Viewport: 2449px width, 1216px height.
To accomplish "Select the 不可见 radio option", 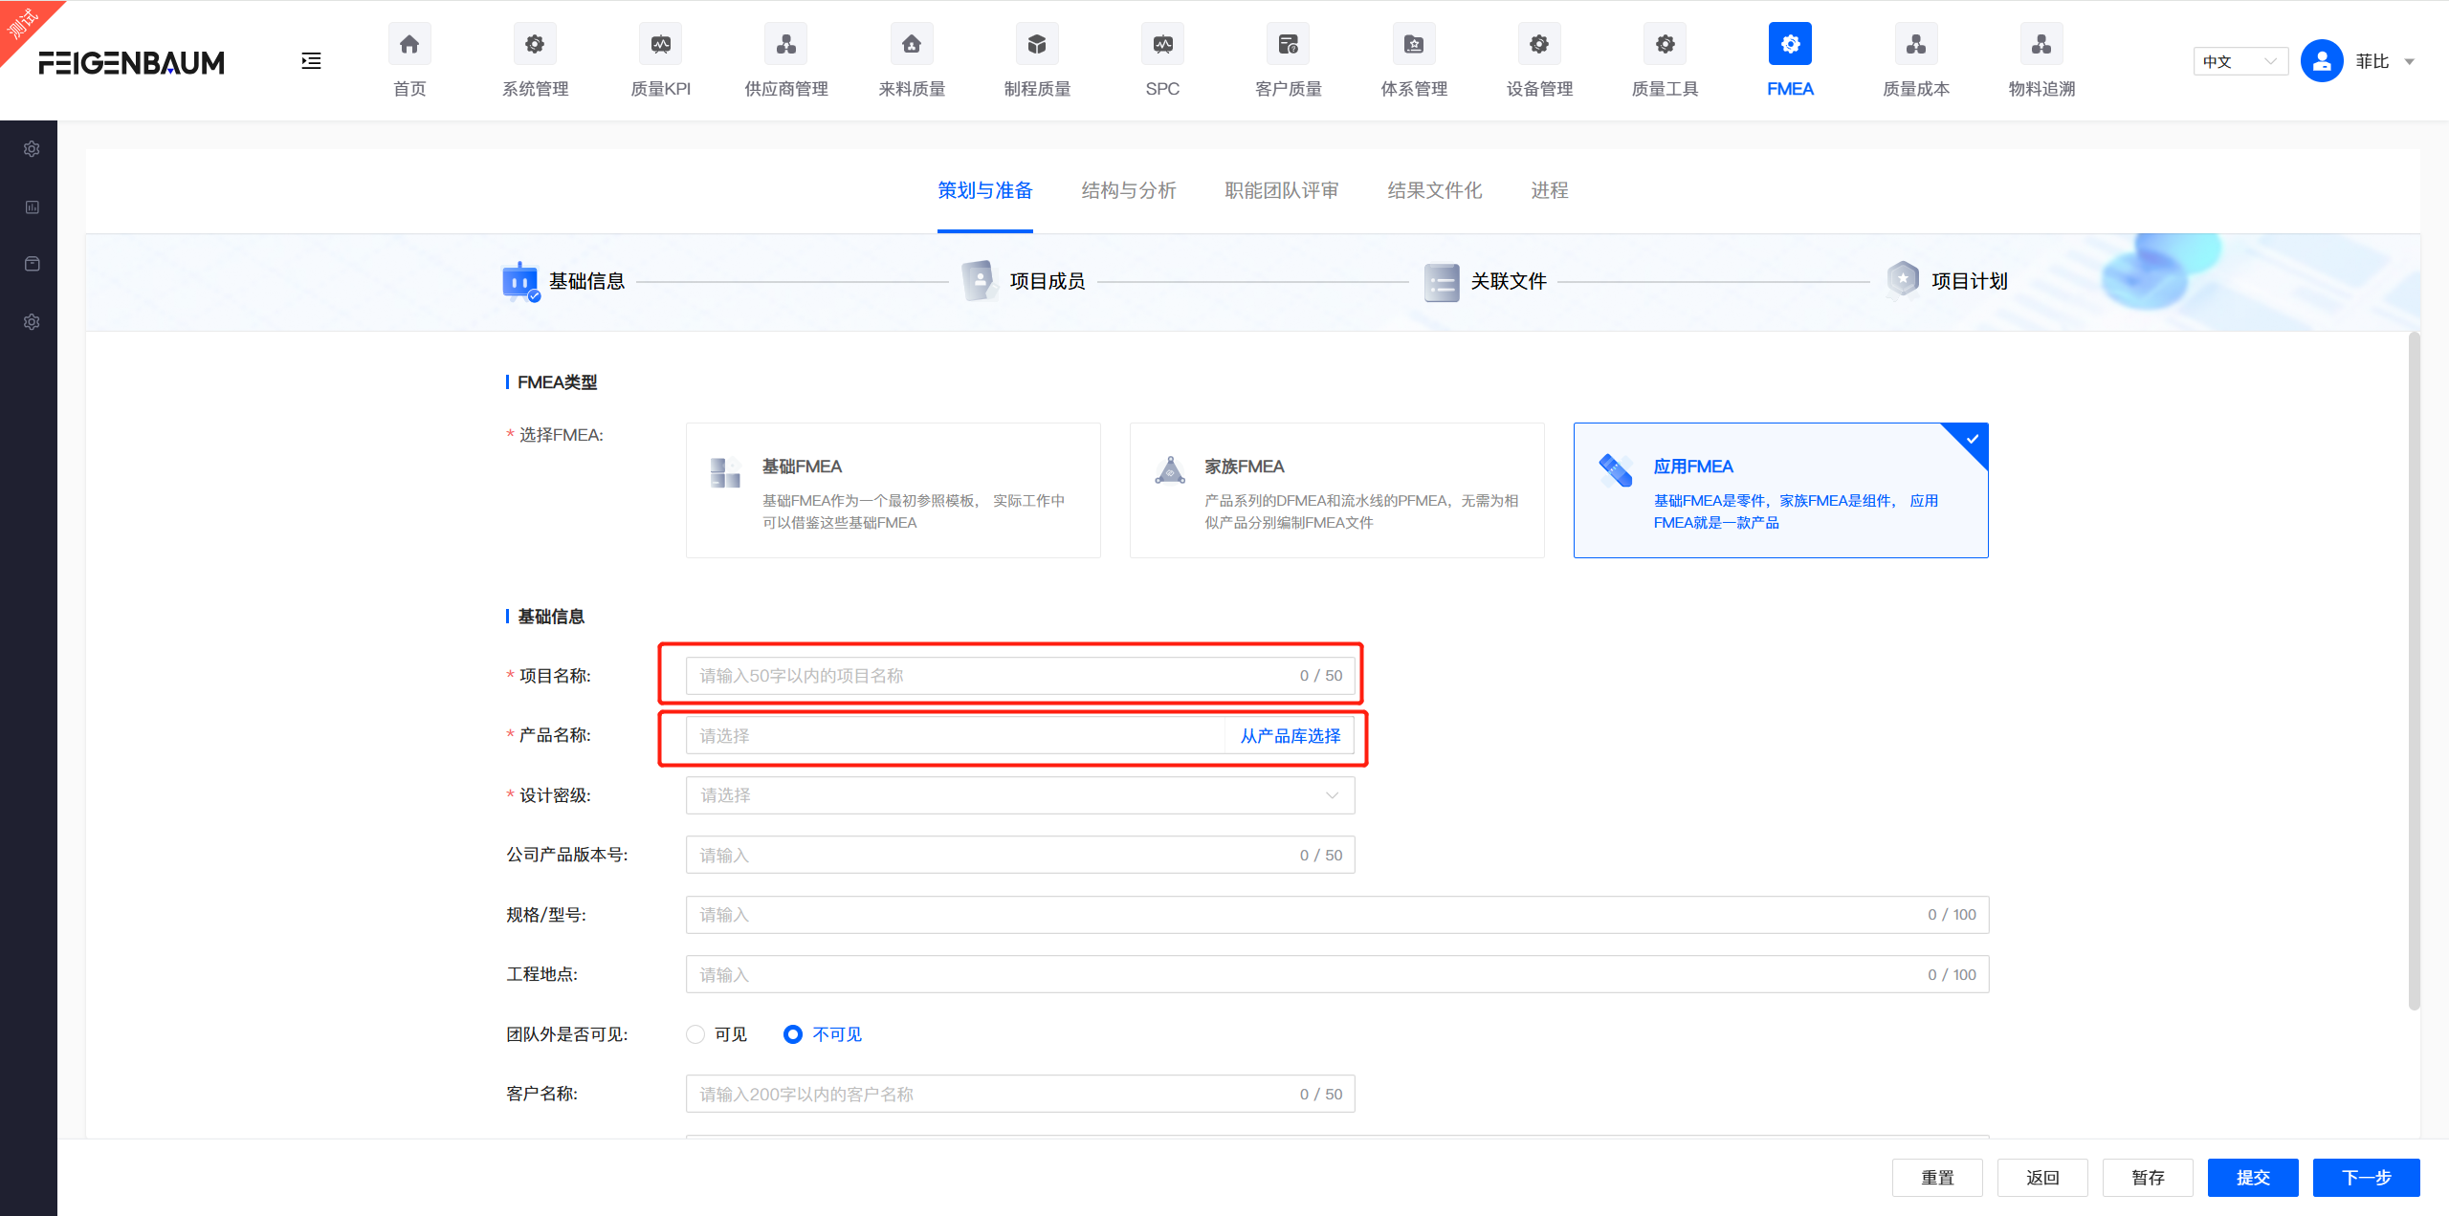I will pos(792,1034).
